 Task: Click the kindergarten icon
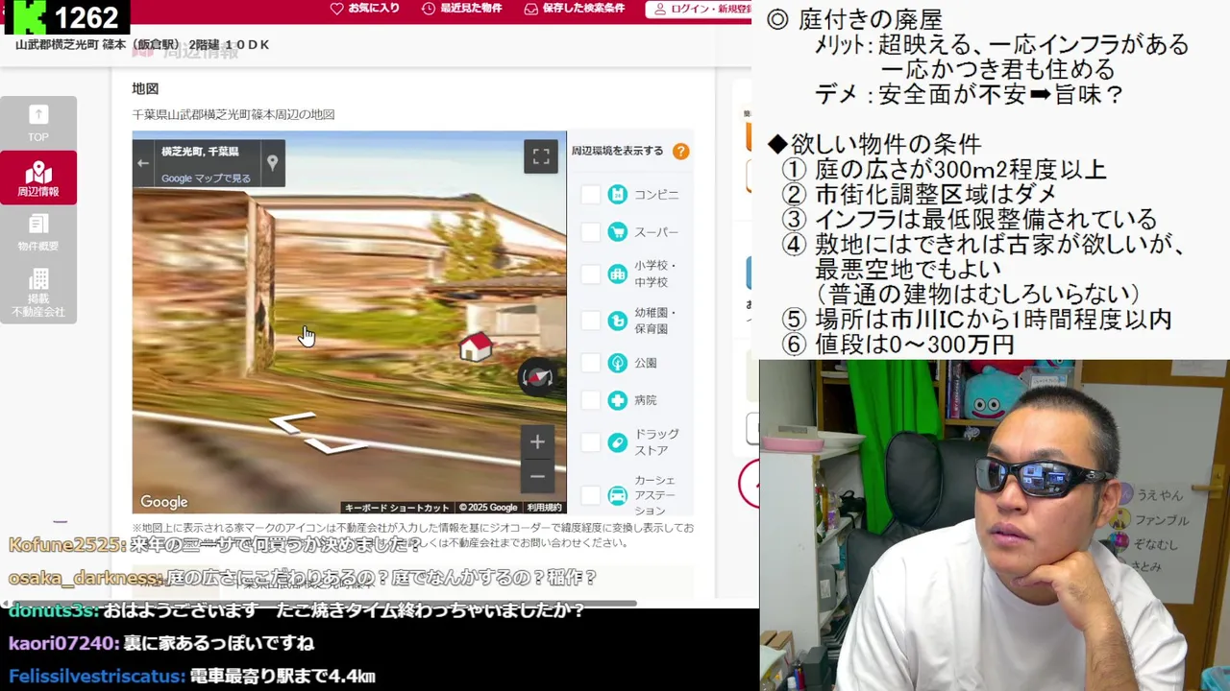tap(618, 321)
